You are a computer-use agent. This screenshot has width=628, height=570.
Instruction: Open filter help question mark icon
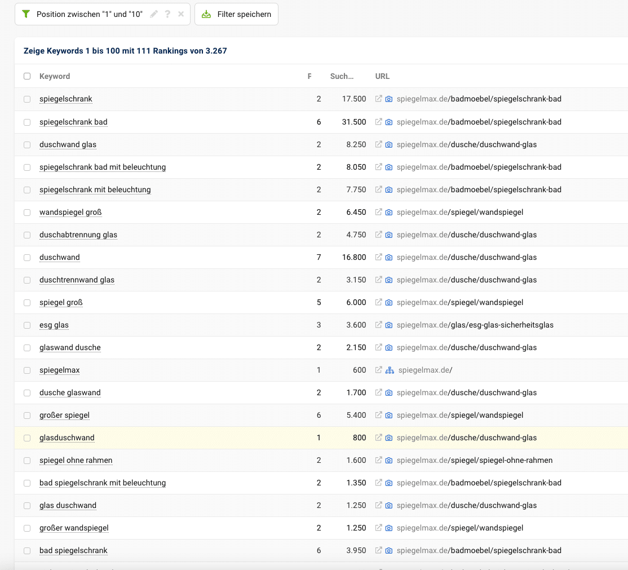[x=167, y=15]
